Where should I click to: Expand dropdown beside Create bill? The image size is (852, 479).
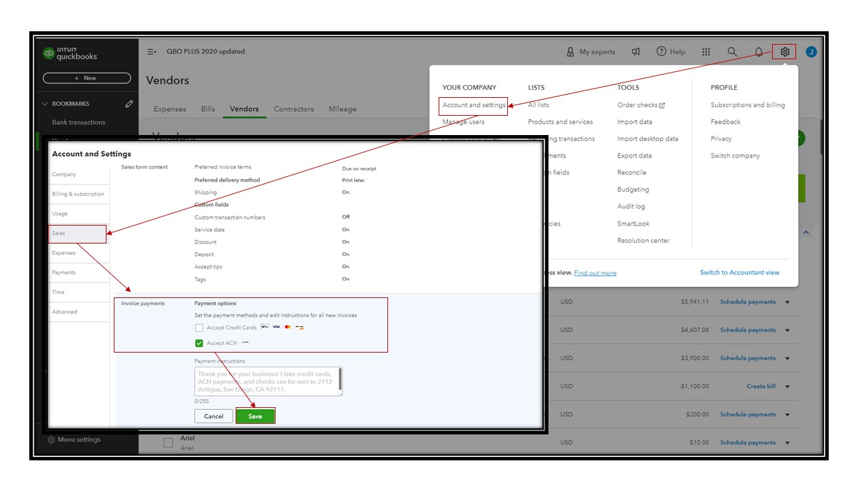coord(787,387)
